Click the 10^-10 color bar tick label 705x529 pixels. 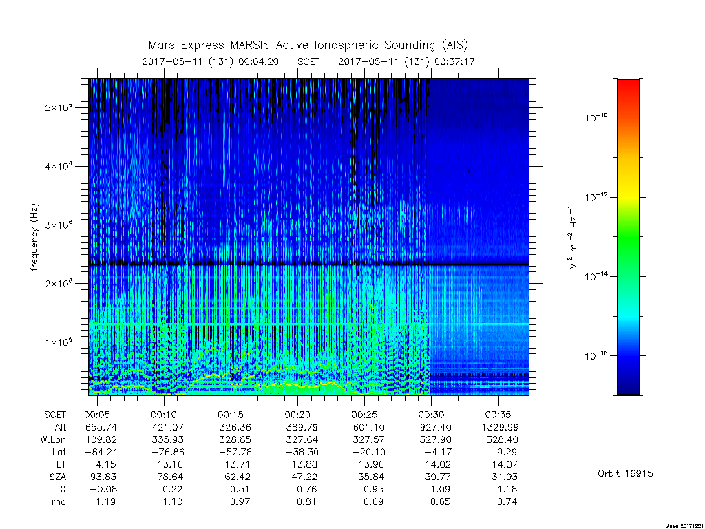point(596,118)
